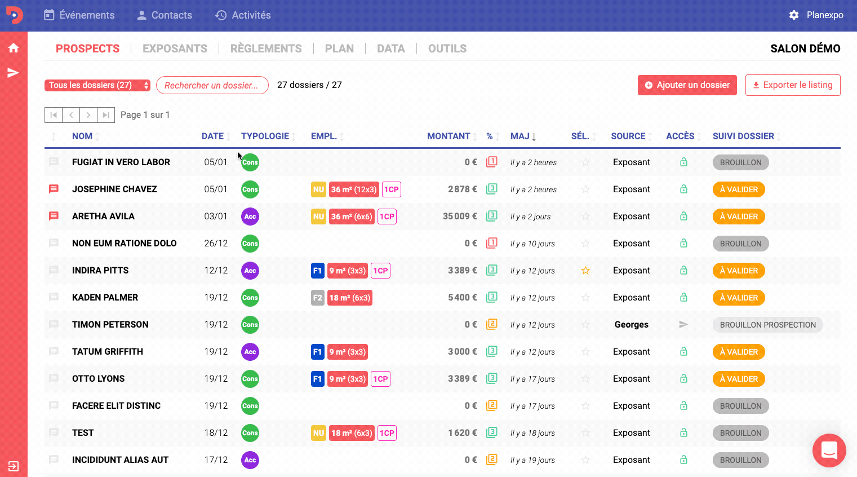The image size is (857, 477).
Task: Click the Planexpo logo icon
Action: pos(14,15)
